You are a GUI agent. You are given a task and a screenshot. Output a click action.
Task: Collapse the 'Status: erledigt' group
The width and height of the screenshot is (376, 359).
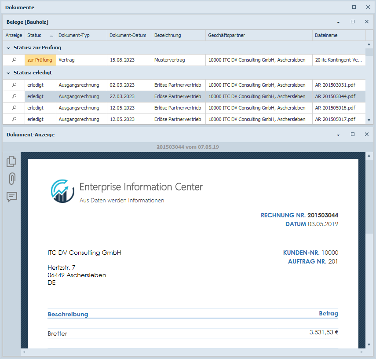(x=8, y=73)
